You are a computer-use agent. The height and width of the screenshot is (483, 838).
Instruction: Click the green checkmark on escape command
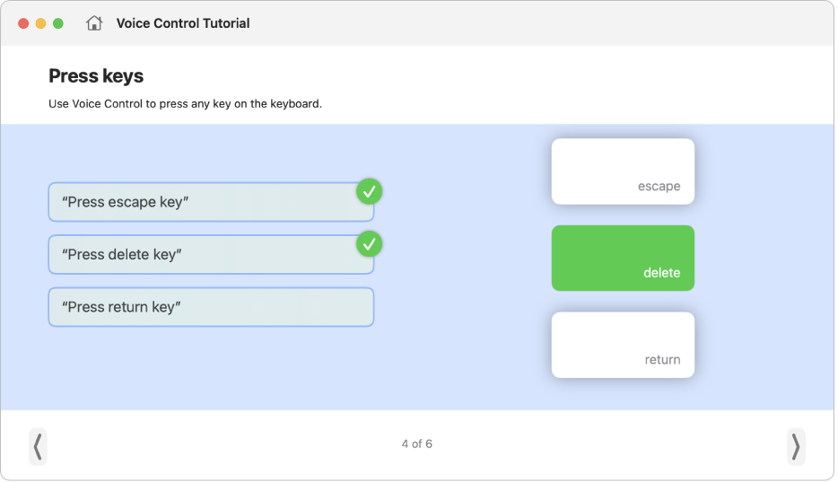pos(370,191)
